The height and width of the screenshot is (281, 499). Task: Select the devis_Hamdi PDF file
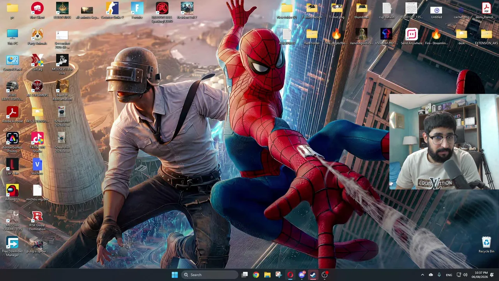[486, 11]
